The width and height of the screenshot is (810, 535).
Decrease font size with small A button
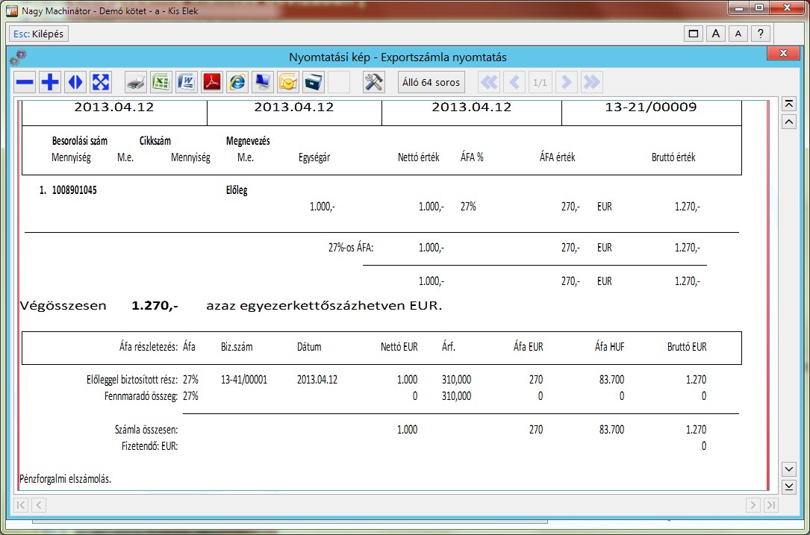(x=738, y=34)
